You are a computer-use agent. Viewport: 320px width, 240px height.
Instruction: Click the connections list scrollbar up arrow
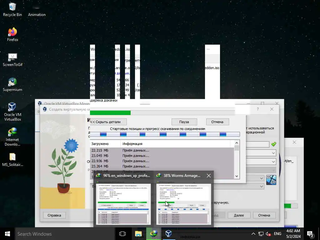point(237,143)
